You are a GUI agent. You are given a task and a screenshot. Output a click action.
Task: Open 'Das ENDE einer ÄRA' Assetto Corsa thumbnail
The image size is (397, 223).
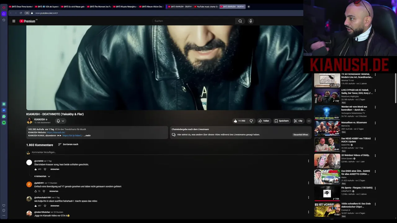327,177
